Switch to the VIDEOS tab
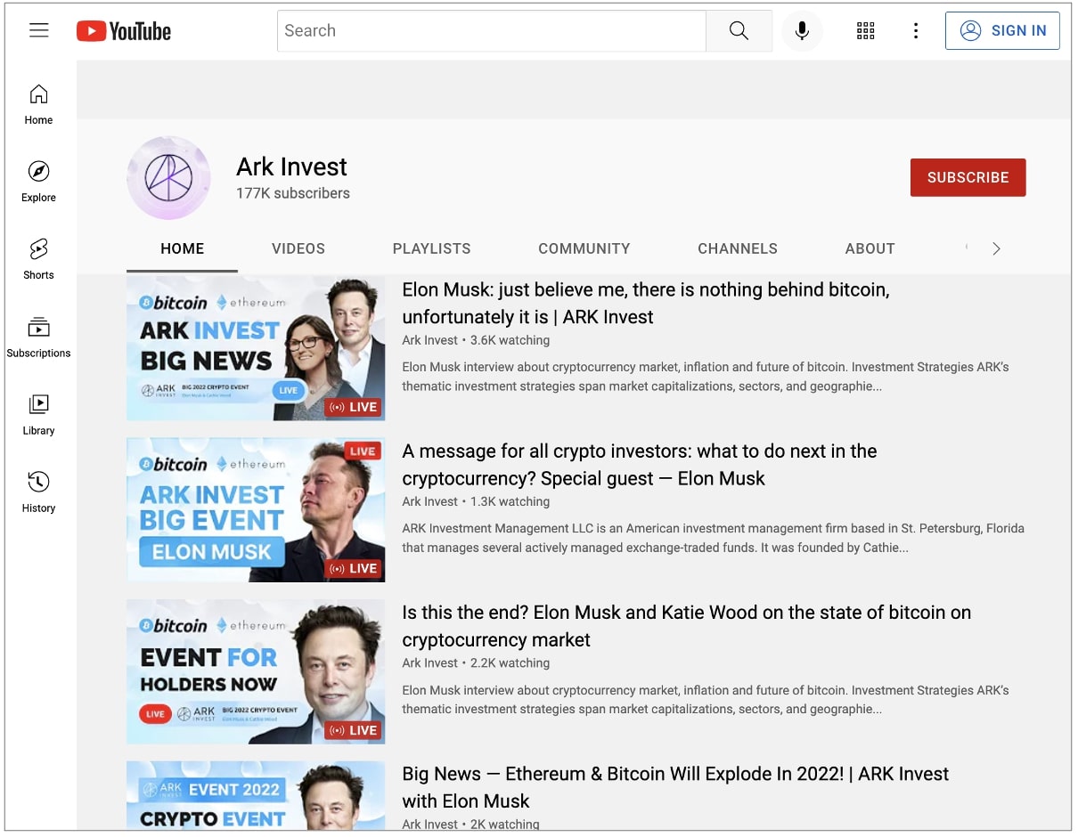Image resolution: width=1078 pixels, height=837 pixels. pos(298,249)
